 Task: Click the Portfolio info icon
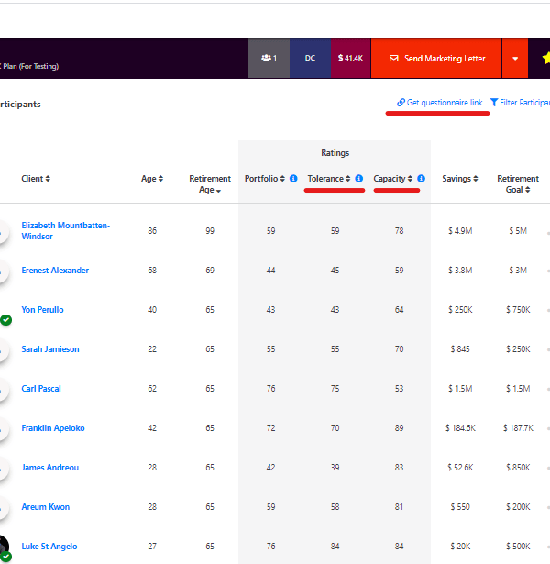(x=293, y=179)
